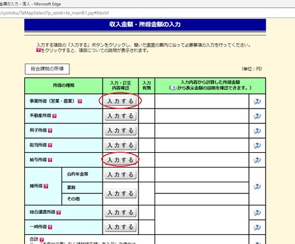
Task: Open pink help icon next to 一時所得
Action: click(50, 227)
